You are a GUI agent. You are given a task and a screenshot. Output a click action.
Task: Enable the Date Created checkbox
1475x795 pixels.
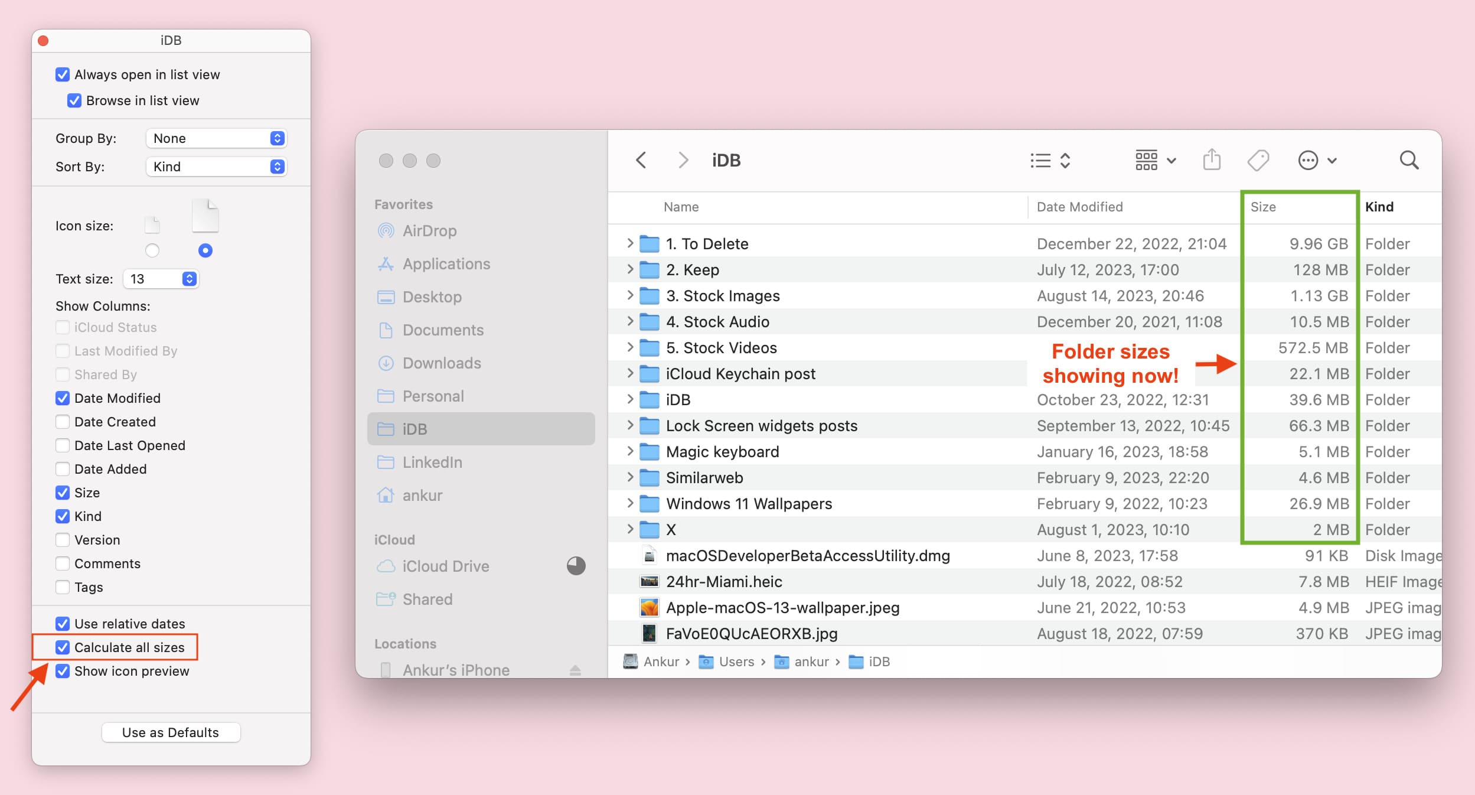tap(64, 421)
